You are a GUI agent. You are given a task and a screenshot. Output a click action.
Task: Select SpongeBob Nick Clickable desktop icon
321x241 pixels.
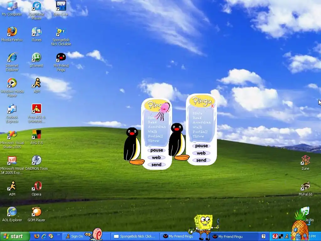pos(61,36)
